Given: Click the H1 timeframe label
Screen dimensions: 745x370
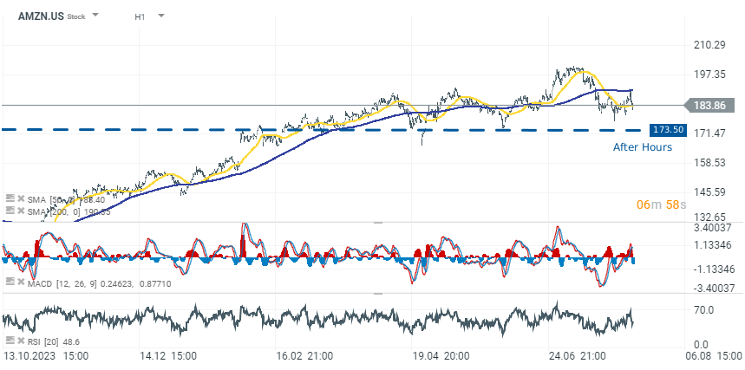Looking at the screenshot, I should point(140,16).
